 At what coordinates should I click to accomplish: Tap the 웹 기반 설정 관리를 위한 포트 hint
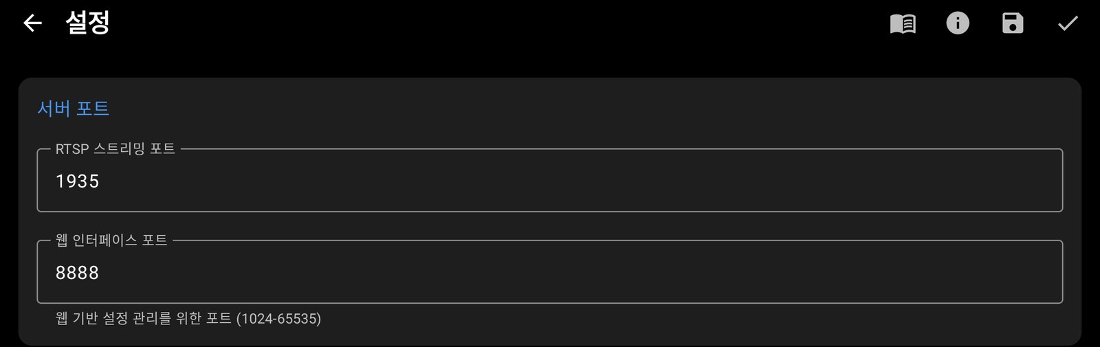[x=143, y=319]
